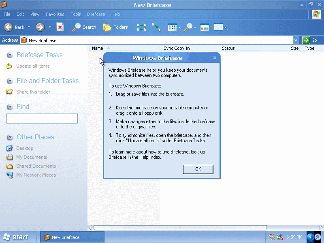Open Back history dropdown arrow
Viewport: 324px width, 243px height.
pos(29,27)
